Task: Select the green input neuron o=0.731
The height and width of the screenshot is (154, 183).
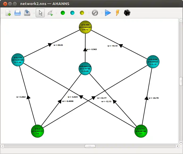Action: tap(141, 131)
